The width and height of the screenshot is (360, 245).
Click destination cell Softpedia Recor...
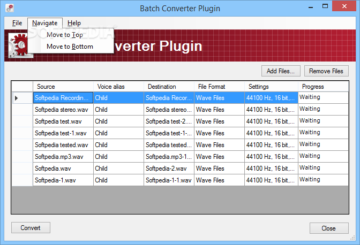click(169, 98)
